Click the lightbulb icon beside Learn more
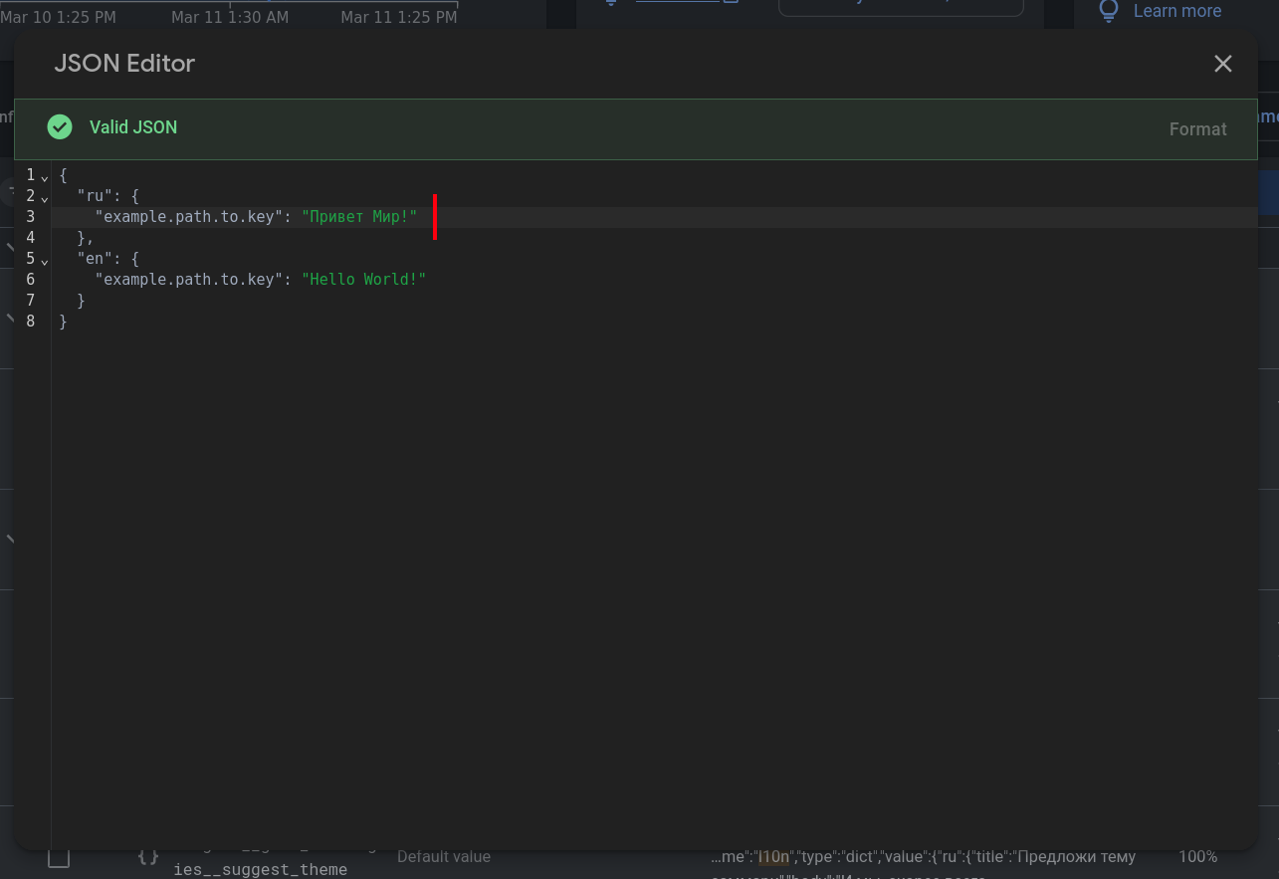The width and height of the screenshot is (1279, 879). [x=1108, y=11]
